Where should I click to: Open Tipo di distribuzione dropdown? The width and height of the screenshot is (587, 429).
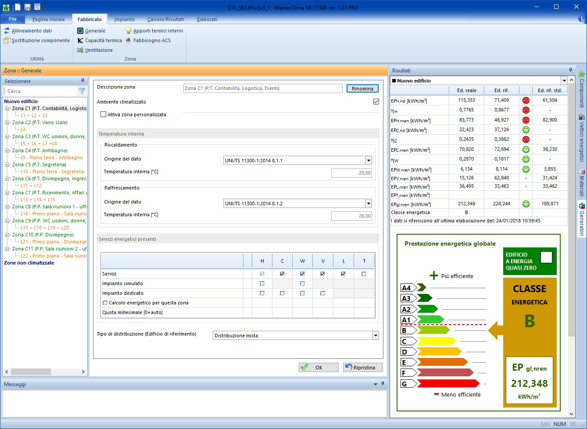(x=375, y=336)
